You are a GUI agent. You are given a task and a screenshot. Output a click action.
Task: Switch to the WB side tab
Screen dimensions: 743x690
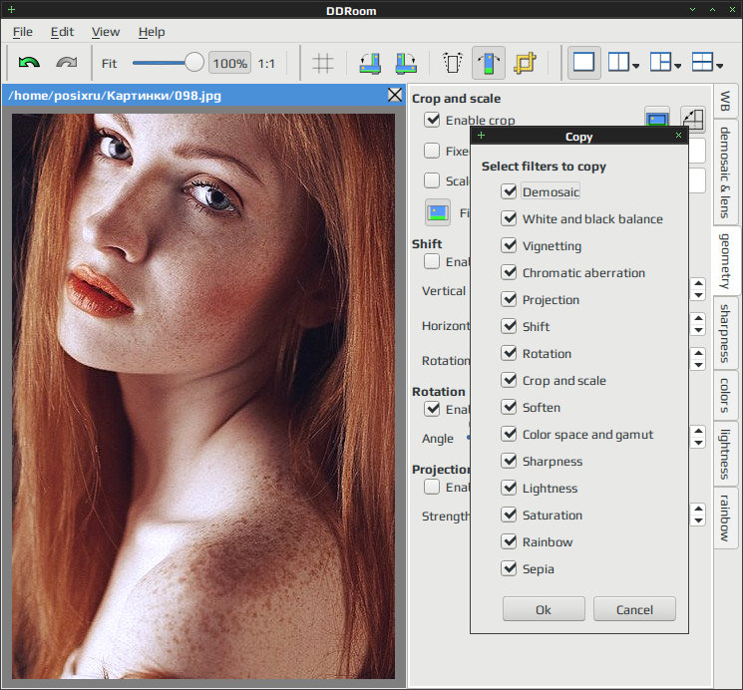725,101
